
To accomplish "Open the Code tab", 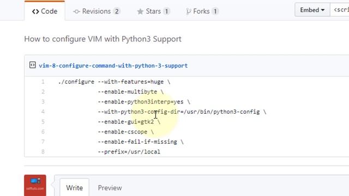I will coord(45,11).
